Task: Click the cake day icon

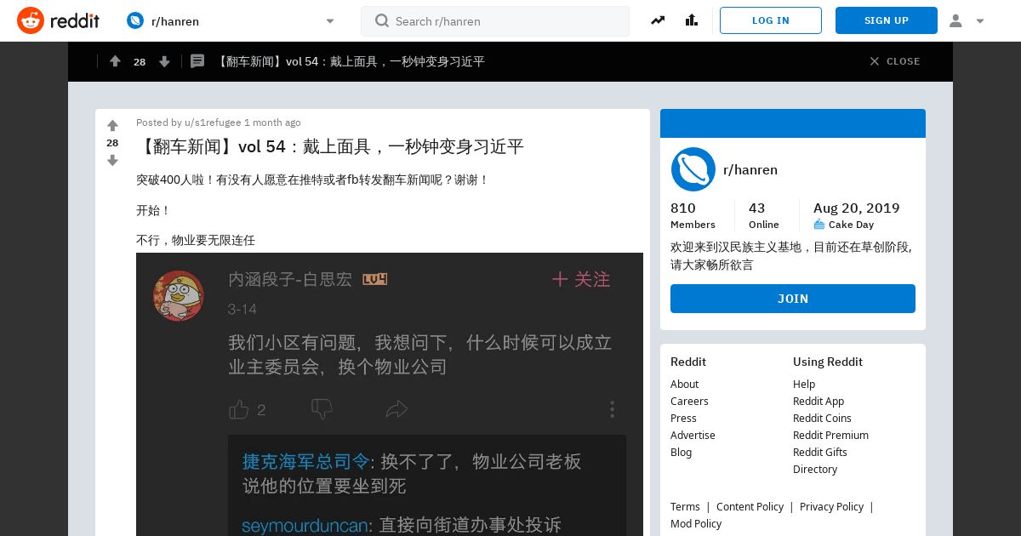Action: point(819,225)
